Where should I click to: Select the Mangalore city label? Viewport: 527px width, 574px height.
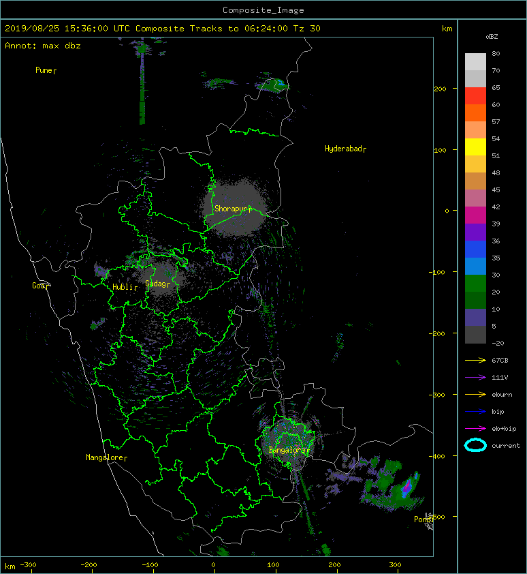(x=106, y=457)
